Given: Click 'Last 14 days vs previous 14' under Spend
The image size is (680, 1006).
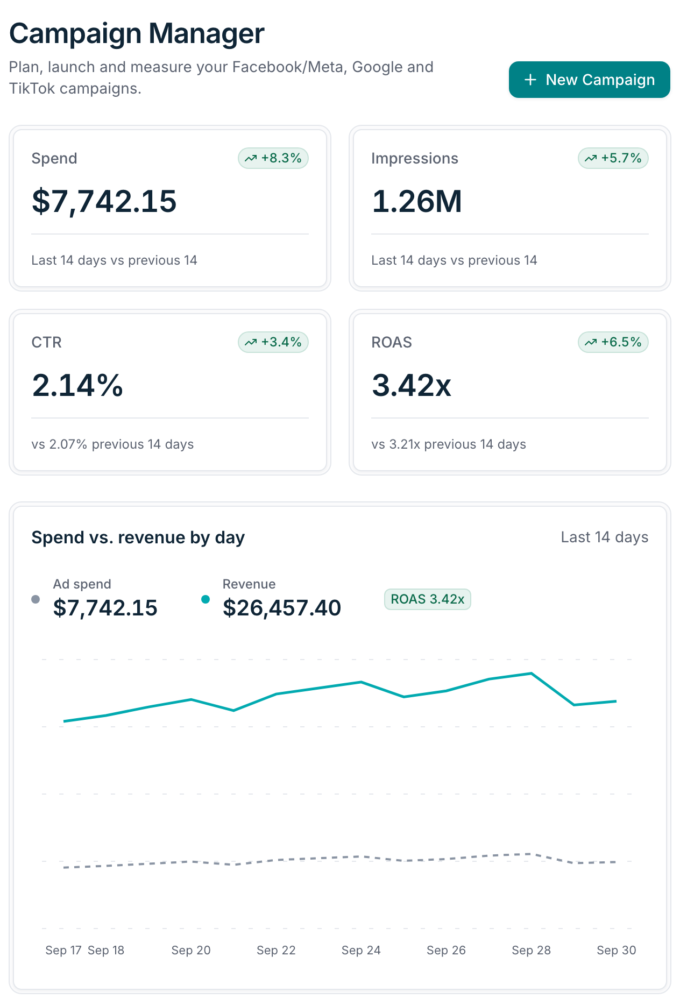Looking at the screenshot, I should (115, 260).
